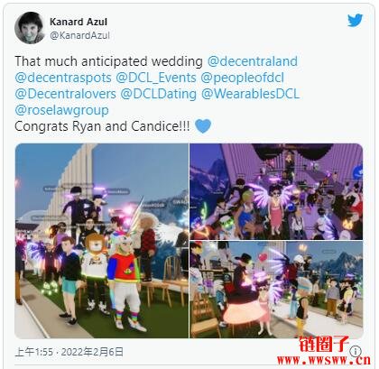Image resolution: width=379 pixels, height=369 pixels.
Task: Follow the @WearablesDCL mention link
Action: pos(251,94)
